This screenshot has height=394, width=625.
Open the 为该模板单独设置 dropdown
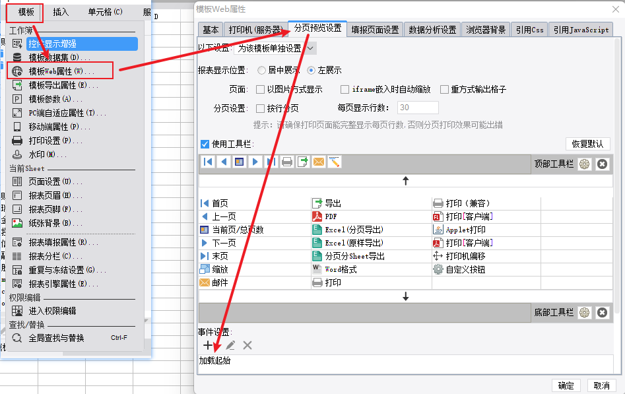point(275,48)
